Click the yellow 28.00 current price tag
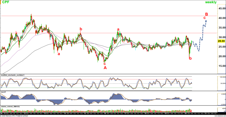This screenshot has width=226, height=117. (x=221, y=41)
